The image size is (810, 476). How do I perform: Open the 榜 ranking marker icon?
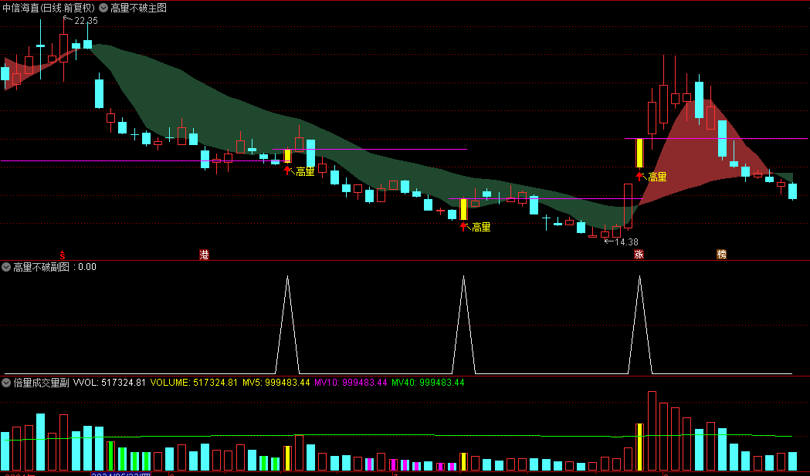(722, 254)
